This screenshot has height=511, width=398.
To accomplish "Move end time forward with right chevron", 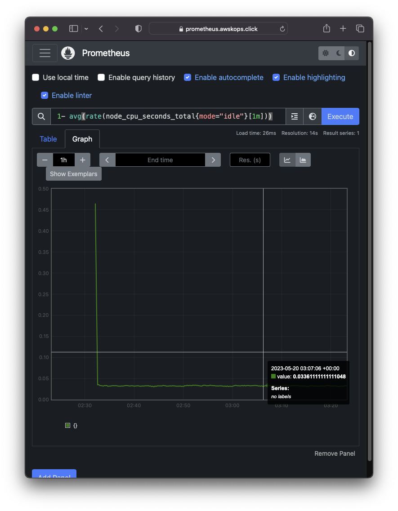I will (213, 160).
